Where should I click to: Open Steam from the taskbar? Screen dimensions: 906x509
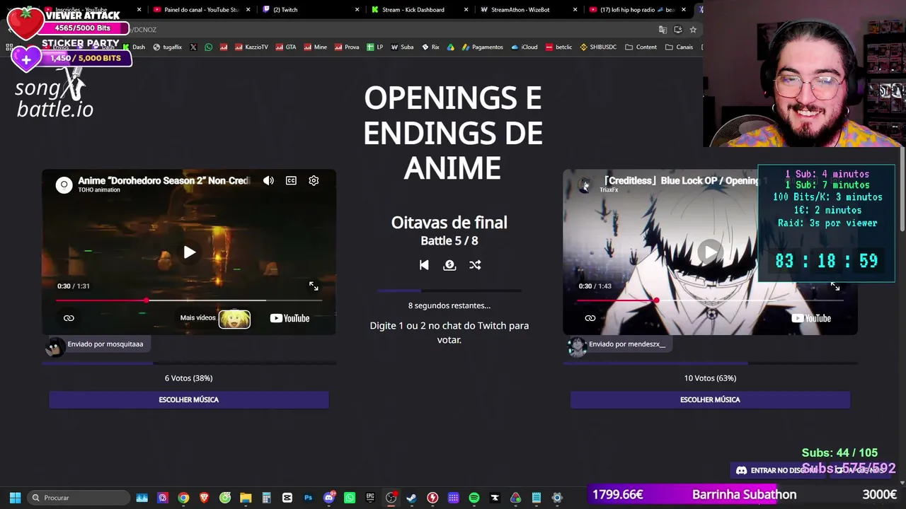tap(411, 498)
